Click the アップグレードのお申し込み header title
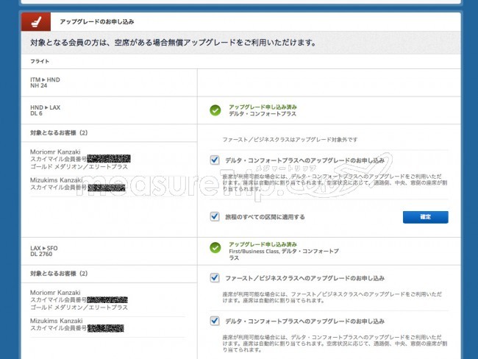The image size is (478, 359). [97, 21]
